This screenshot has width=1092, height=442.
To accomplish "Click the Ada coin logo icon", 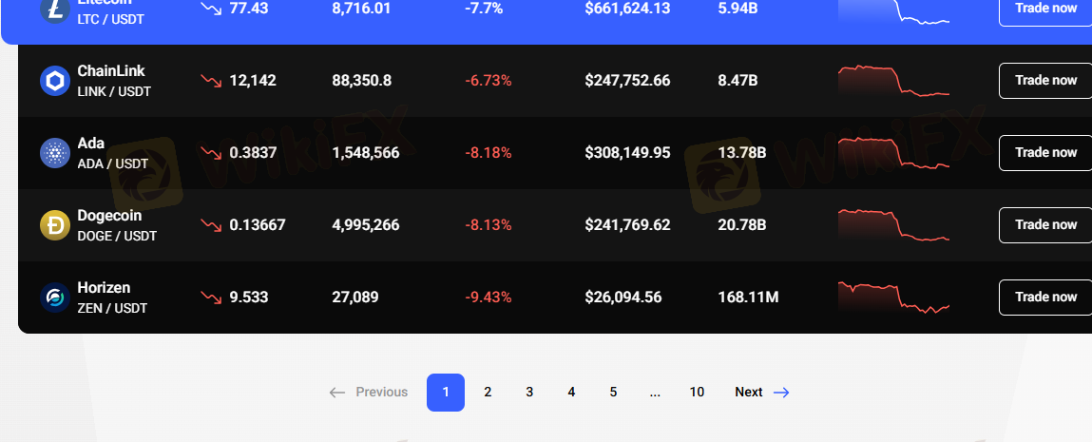I will (x=55, y=153).
